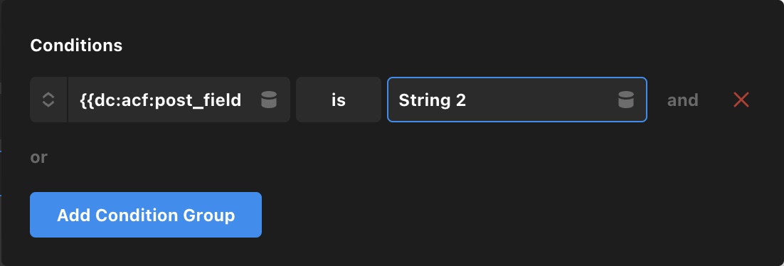The width and height of the screenshot is (784, 266).
Task: Delete the condition with the red X
Action: (741, 100)
